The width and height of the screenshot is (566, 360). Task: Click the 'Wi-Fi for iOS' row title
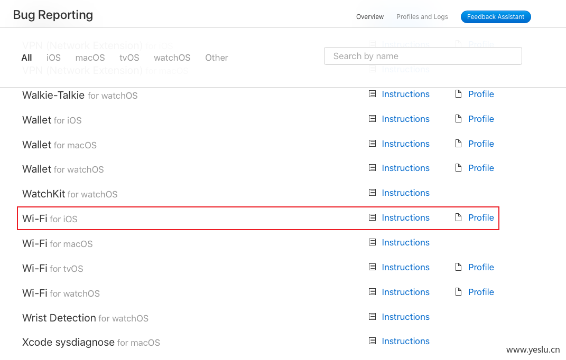coord(50,219)
